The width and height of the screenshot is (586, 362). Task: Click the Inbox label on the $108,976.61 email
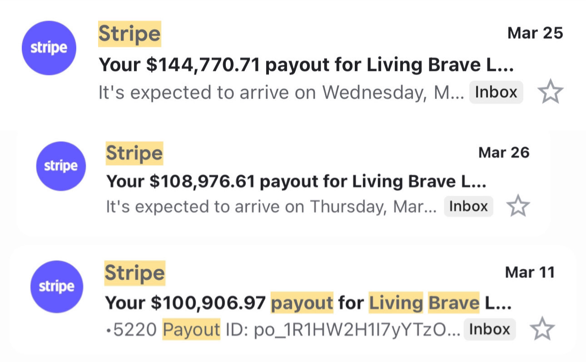pos(468,206)
